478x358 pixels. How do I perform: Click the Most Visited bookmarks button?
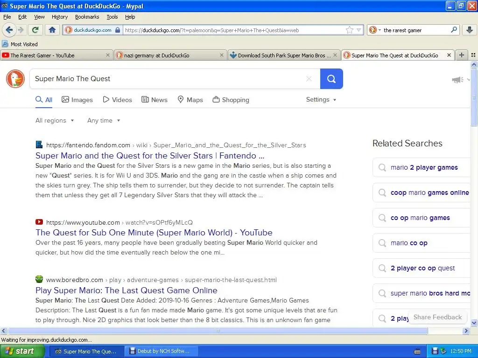(x=20, y=44)
